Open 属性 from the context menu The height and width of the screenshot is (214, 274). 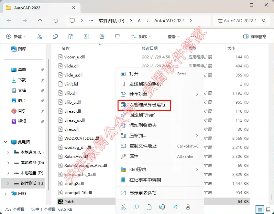pos(160,157)
